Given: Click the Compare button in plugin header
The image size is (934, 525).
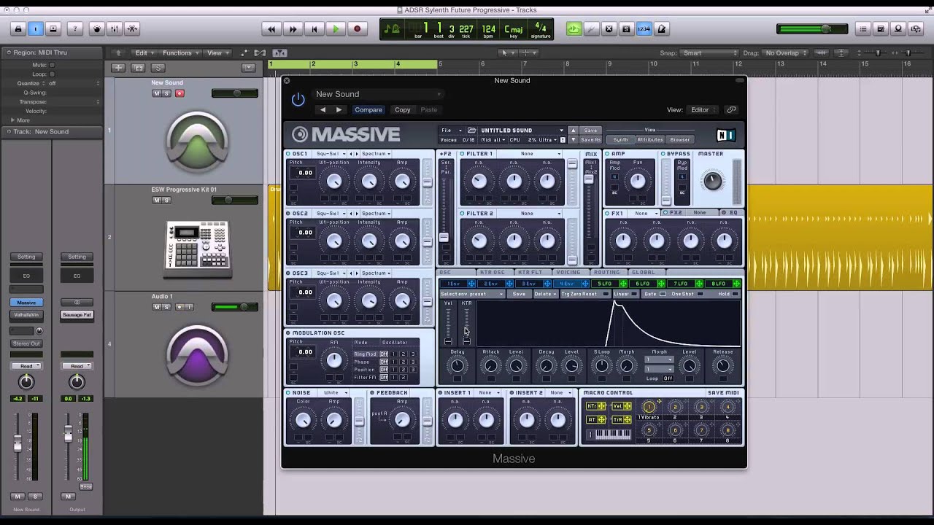Looking at the screenshot, I should pos(368,110).
